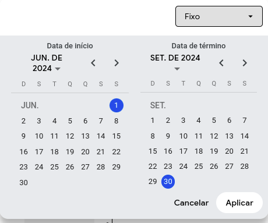Go to next month in end date calendar
Viewport: 268px width, 223px height.
pos(245,63)
